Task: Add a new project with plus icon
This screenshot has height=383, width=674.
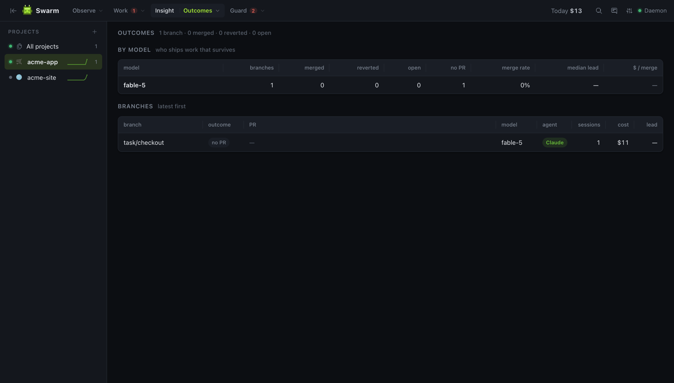Action: click(95, 32)
